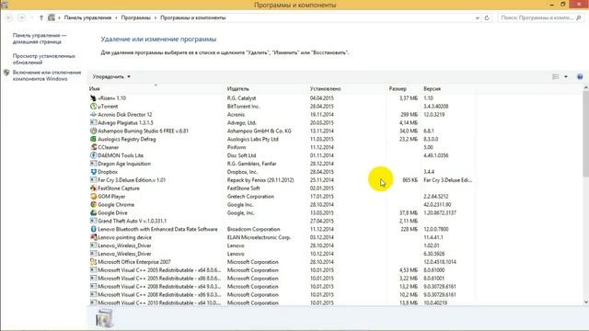Click the Ashampoo Burning Studio icon
Screen dimensions: 589x331
pyautogui.click(x=93, y=131)
